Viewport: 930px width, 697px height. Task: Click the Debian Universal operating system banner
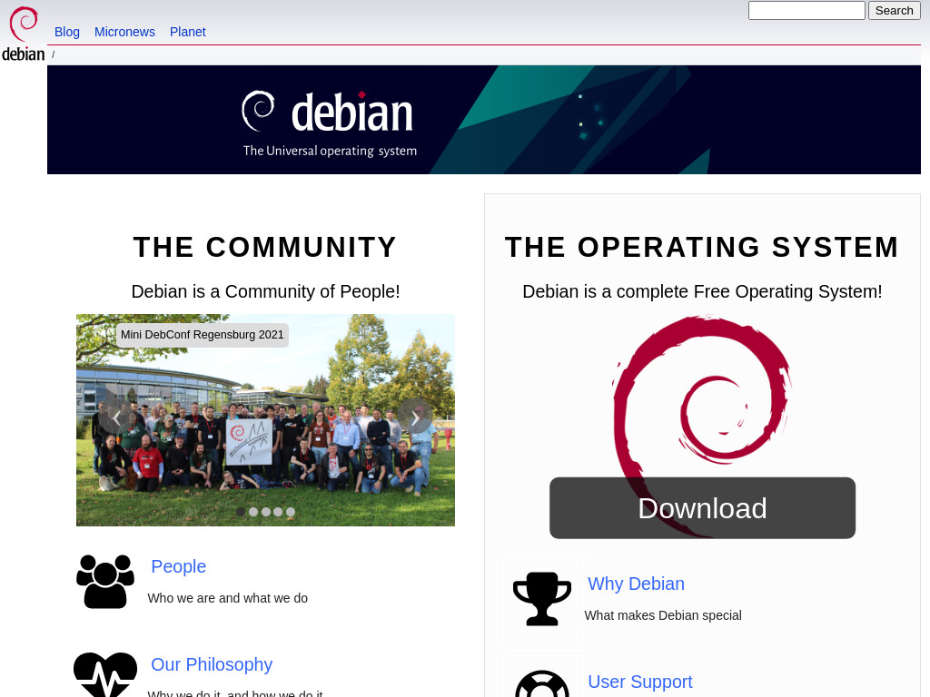(x=484, y=120)
